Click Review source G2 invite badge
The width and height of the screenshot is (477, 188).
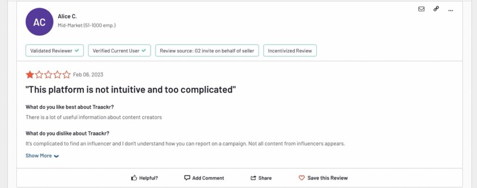tap(207, 51)
